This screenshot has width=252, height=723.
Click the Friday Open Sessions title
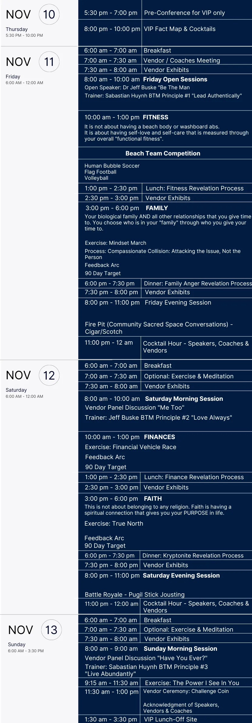point(175,79)
